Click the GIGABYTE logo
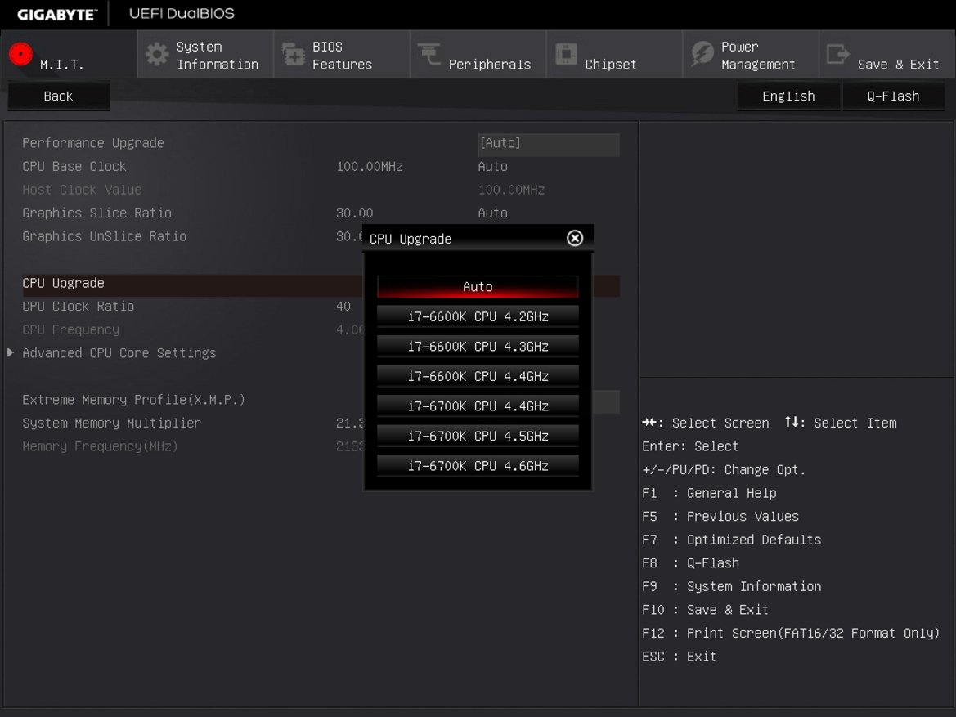This screenshot has height=717, width=956. point(56,14)
